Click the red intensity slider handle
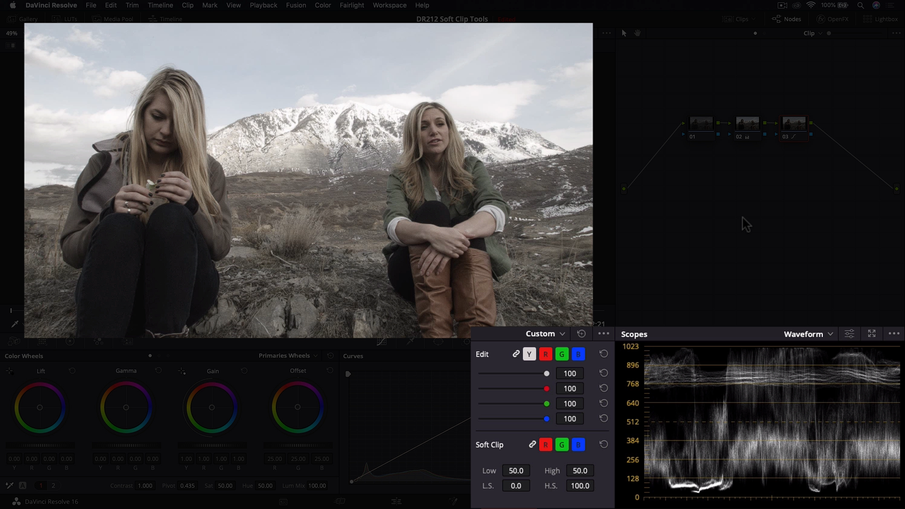 (546, 388)
